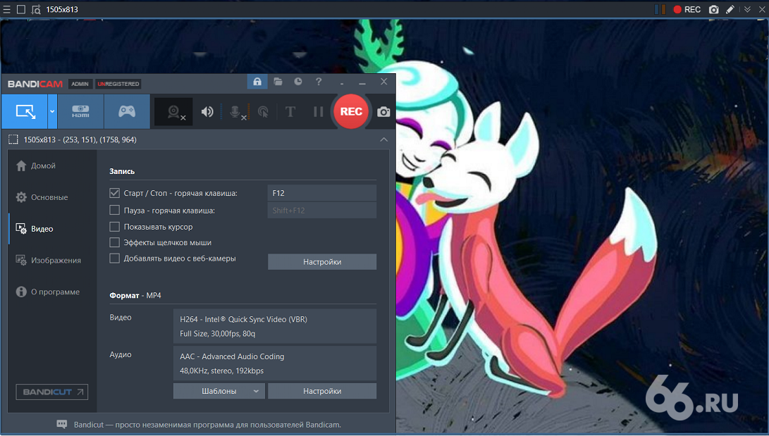Click the Формат - MP4 heading
This screenshot has width=769, height=436.
click(x=135, y=295)
